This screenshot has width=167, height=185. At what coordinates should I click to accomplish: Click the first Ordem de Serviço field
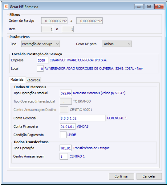[x=54, y=21]
